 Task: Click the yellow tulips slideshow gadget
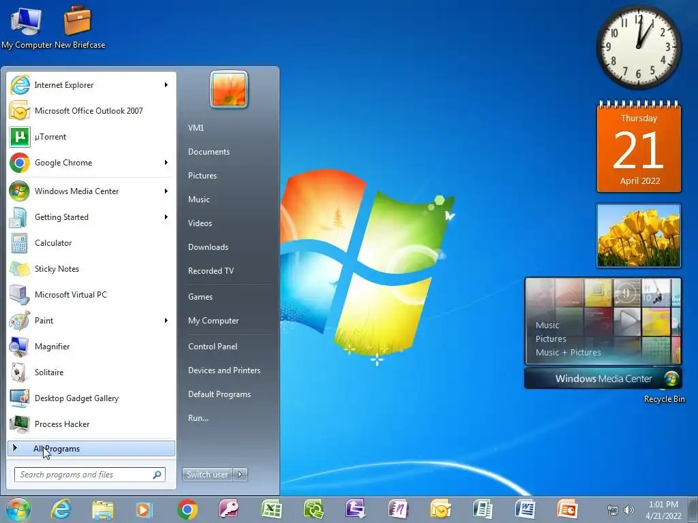point(638,236)
